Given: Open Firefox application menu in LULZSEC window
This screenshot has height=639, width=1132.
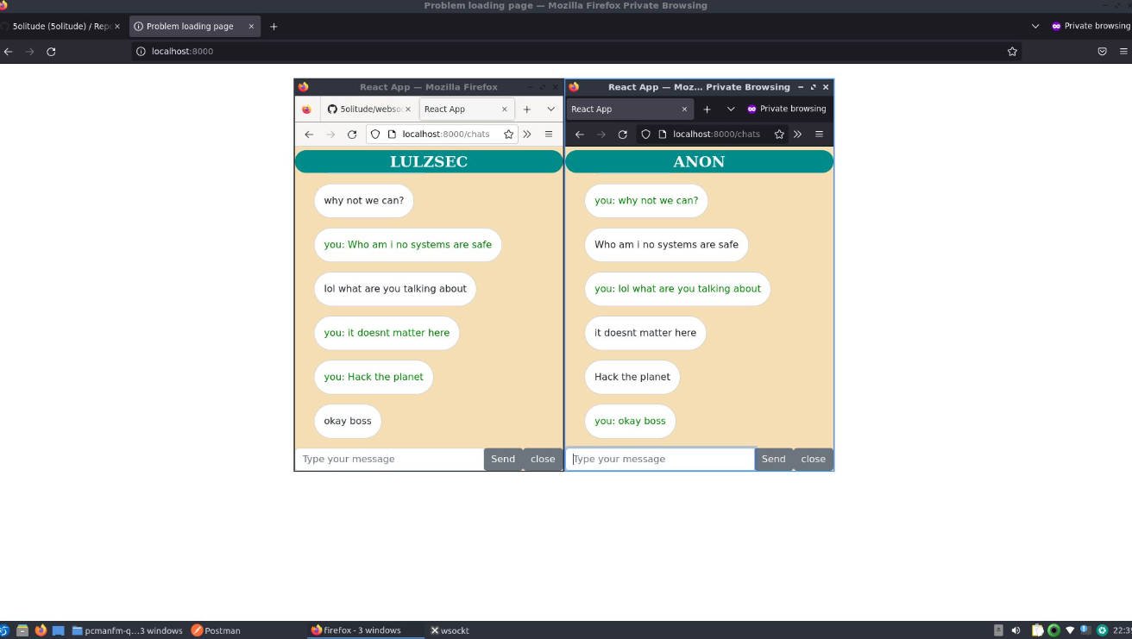Looking at the screenshot, I should 549,134.
